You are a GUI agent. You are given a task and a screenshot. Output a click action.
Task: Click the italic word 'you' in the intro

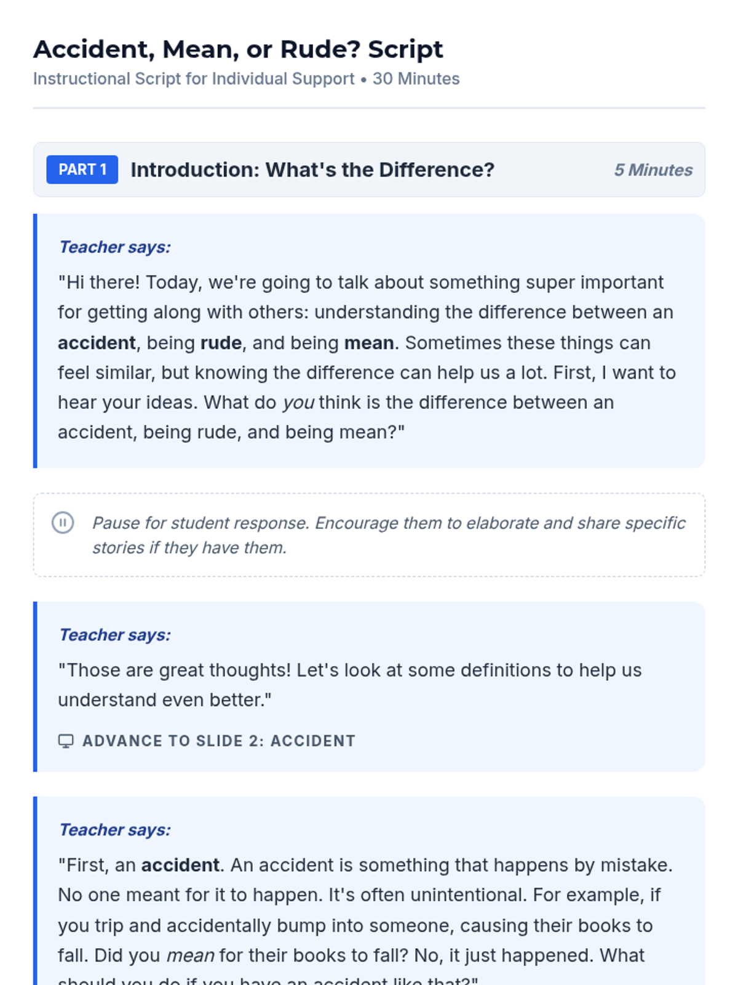[298, 403]
